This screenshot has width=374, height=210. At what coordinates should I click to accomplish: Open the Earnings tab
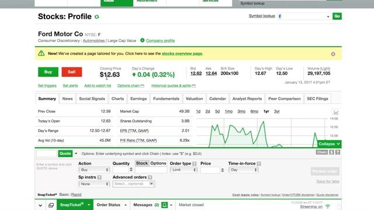point(138,99)
